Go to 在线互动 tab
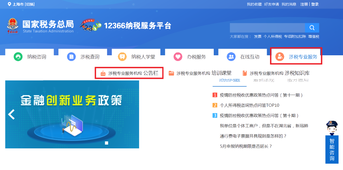The image size is (343, 170). (243, 57)
